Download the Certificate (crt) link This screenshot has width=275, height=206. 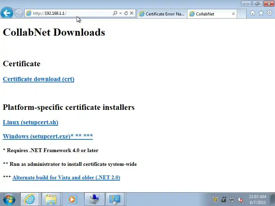coord(38,79)
